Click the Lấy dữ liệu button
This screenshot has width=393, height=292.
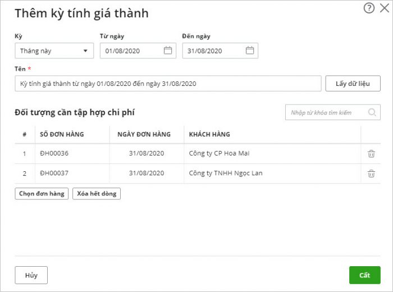353,84
